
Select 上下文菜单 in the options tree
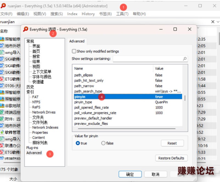point(42,72)
